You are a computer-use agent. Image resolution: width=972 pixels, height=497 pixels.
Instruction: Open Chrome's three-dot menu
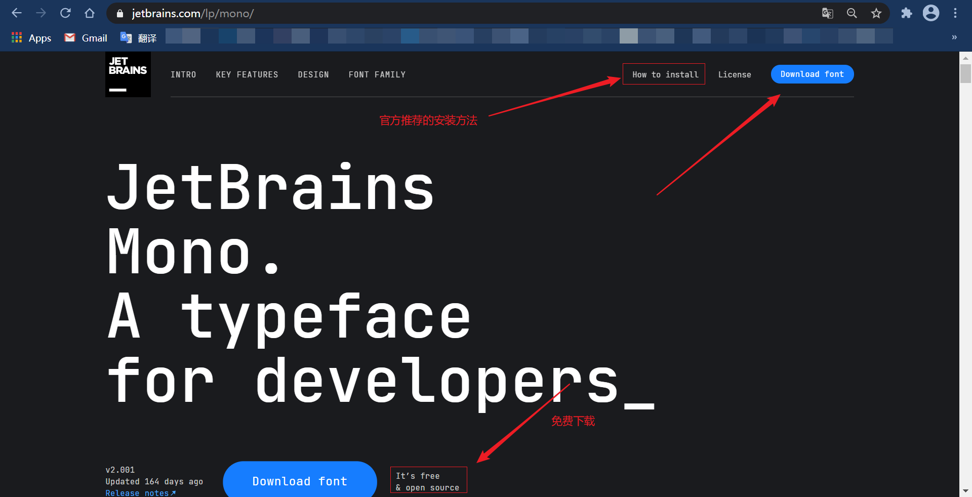point(955,13)
